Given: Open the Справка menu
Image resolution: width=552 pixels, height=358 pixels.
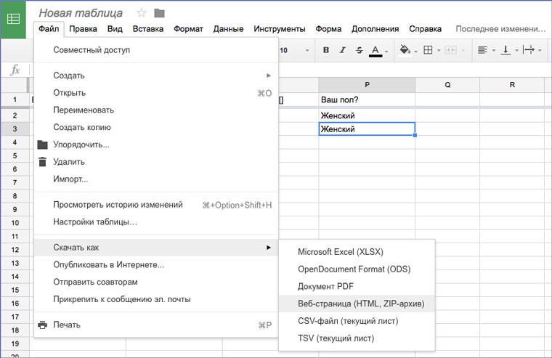Looking at the screenshot, I should [426, 29].
